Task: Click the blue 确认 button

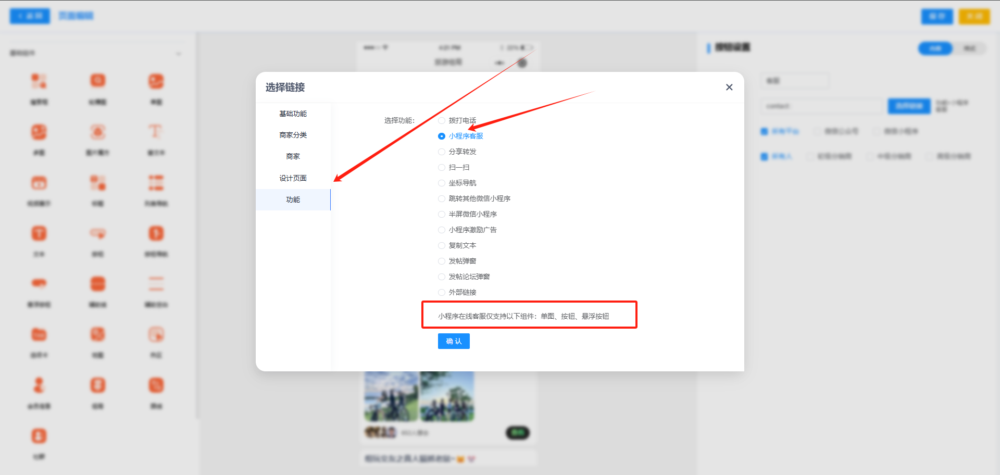Action: 454,341
